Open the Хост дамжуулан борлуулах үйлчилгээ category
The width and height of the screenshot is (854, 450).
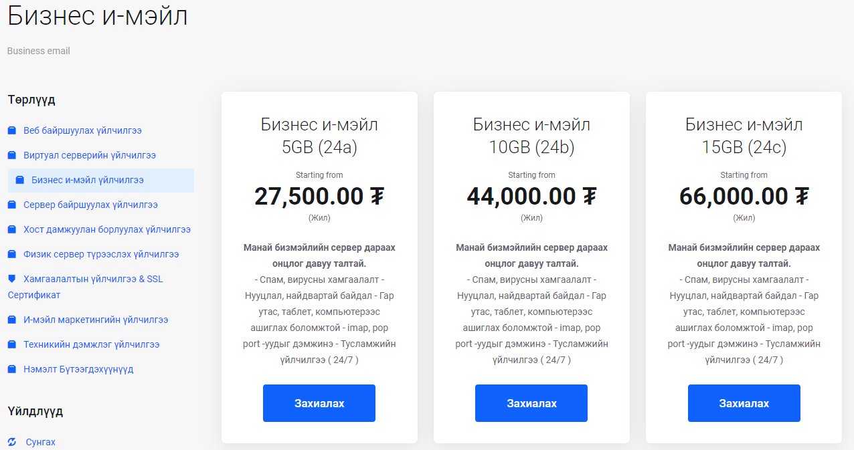(x=107, y=229)
